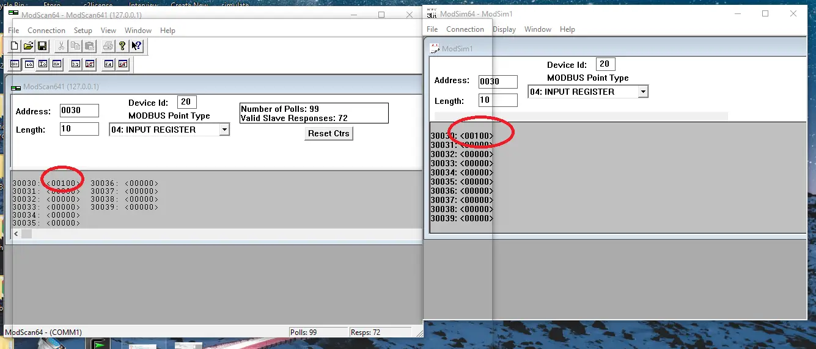Screen dimensions: 816x349
Task: Click the Cut scissors icon in ModScan
Action: (x=61, y=46)
